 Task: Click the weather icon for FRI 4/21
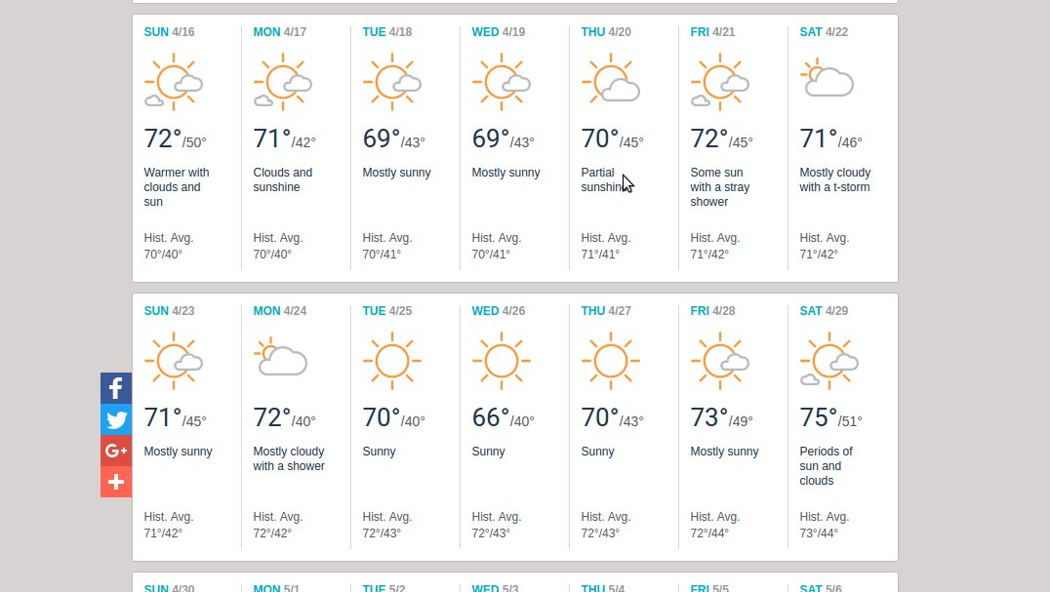tap(720, 82)
